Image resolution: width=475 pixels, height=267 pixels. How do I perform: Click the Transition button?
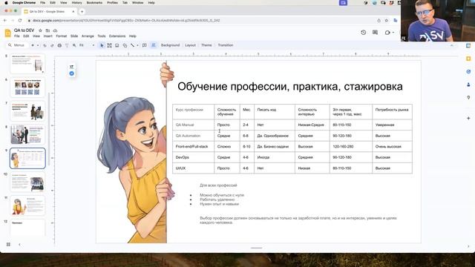(x=226, y=45)
